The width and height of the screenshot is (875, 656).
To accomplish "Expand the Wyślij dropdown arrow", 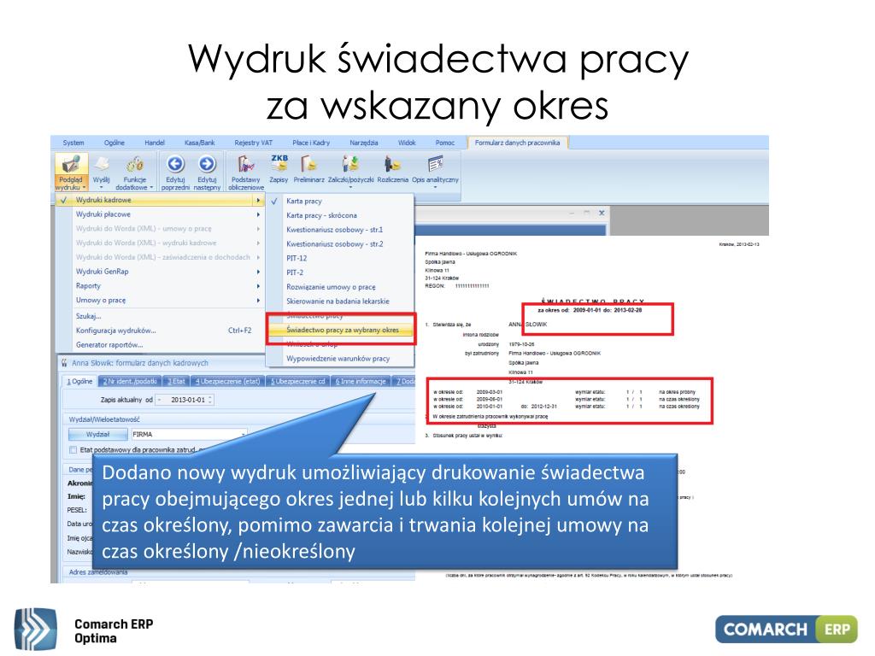I will (101, 187).
